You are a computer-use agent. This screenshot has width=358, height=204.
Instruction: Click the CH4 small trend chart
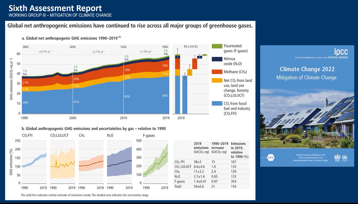click(91, 162)
